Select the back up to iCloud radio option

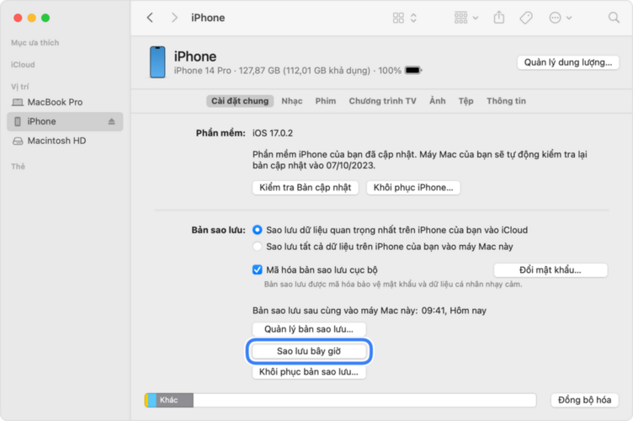(x=258, y=230)
